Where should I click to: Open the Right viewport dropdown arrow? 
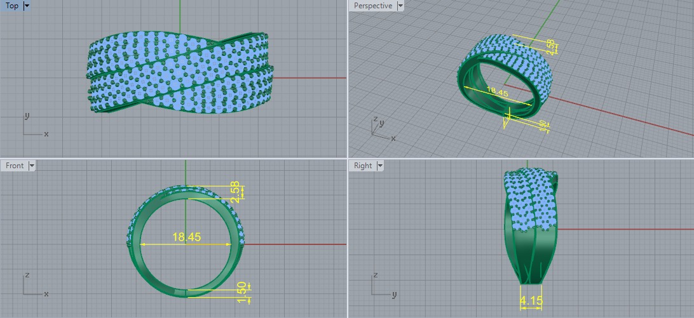click(x=379, y=166)
